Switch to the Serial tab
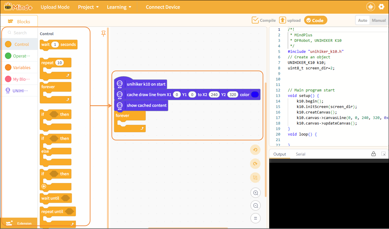 [x=300, y=154]
